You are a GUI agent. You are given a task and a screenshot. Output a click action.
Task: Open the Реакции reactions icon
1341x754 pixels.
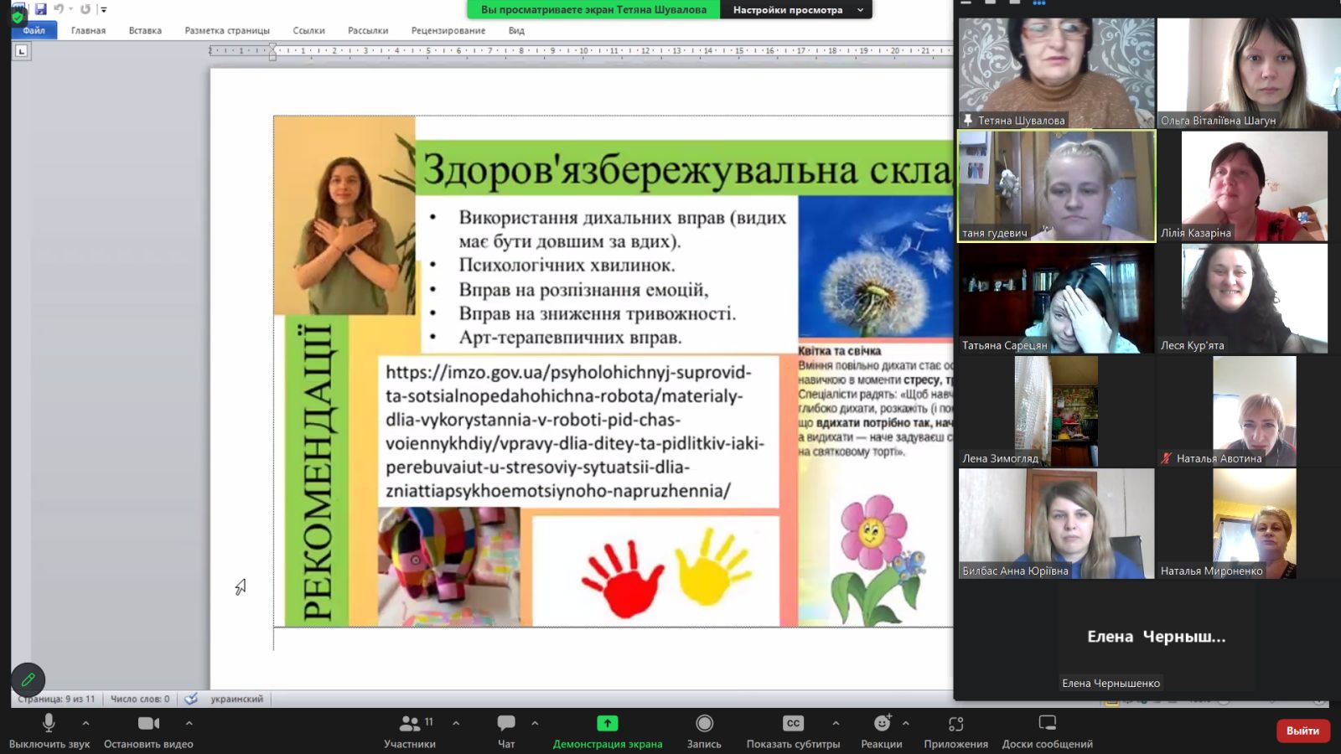tap(882, 724)
